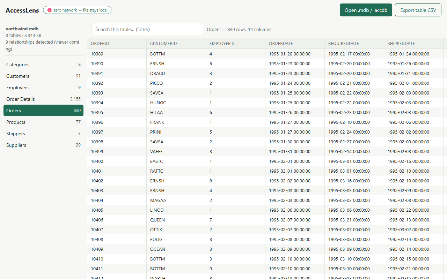Focus the Search this table field
The image size is (447, 279).
pos(147,29)
